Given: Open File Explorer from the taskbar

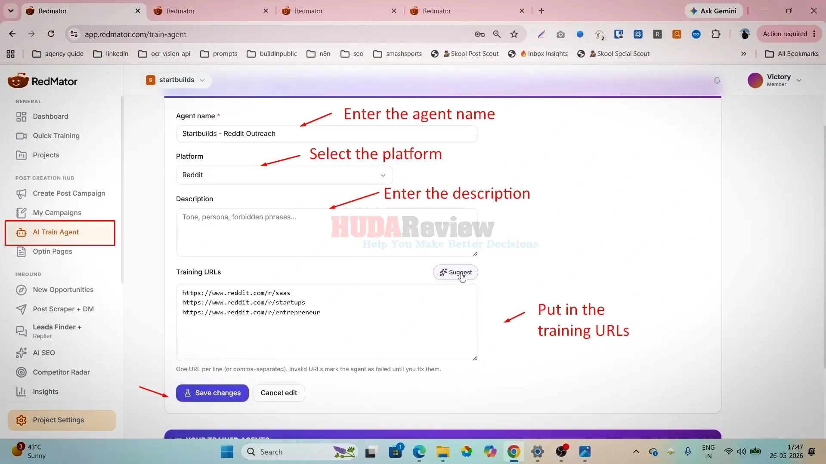Looking at the screenshot, I should (x=442, y=452).
